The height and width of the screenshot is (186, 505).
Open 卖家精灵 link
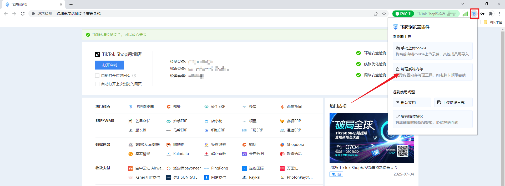[x=139, y=154]
